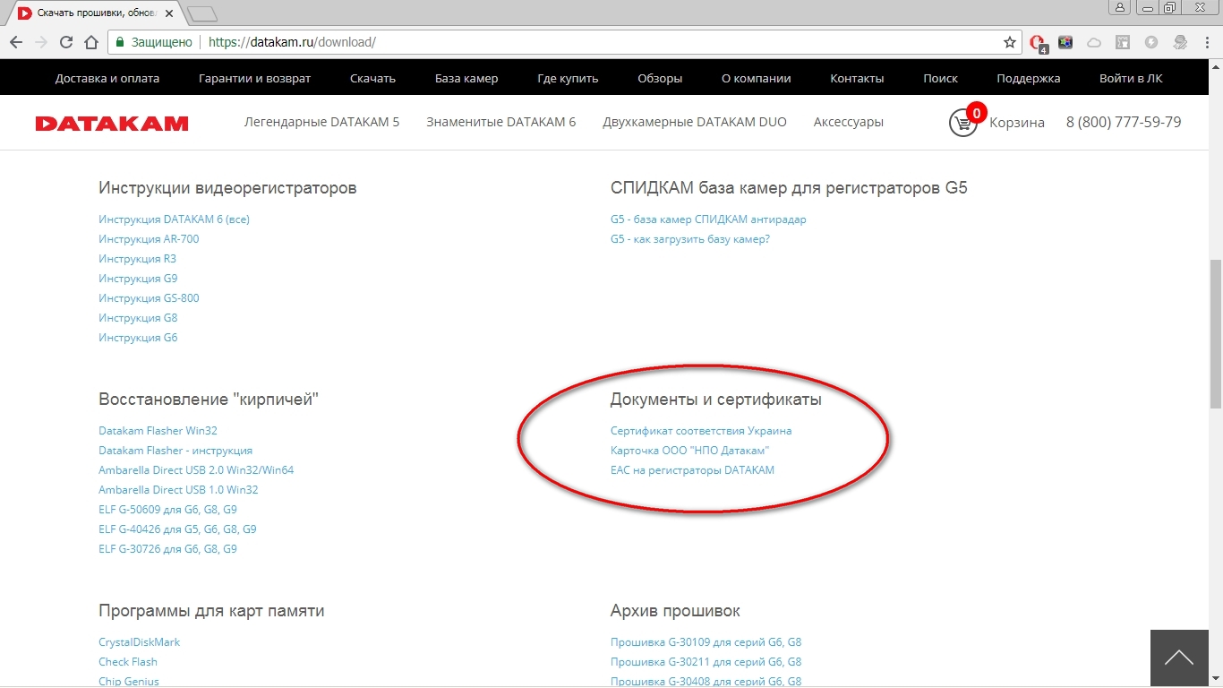Open the Chrome user profile button
The height and width of the screenshot is (688, 1223).
coord(1120,8)
